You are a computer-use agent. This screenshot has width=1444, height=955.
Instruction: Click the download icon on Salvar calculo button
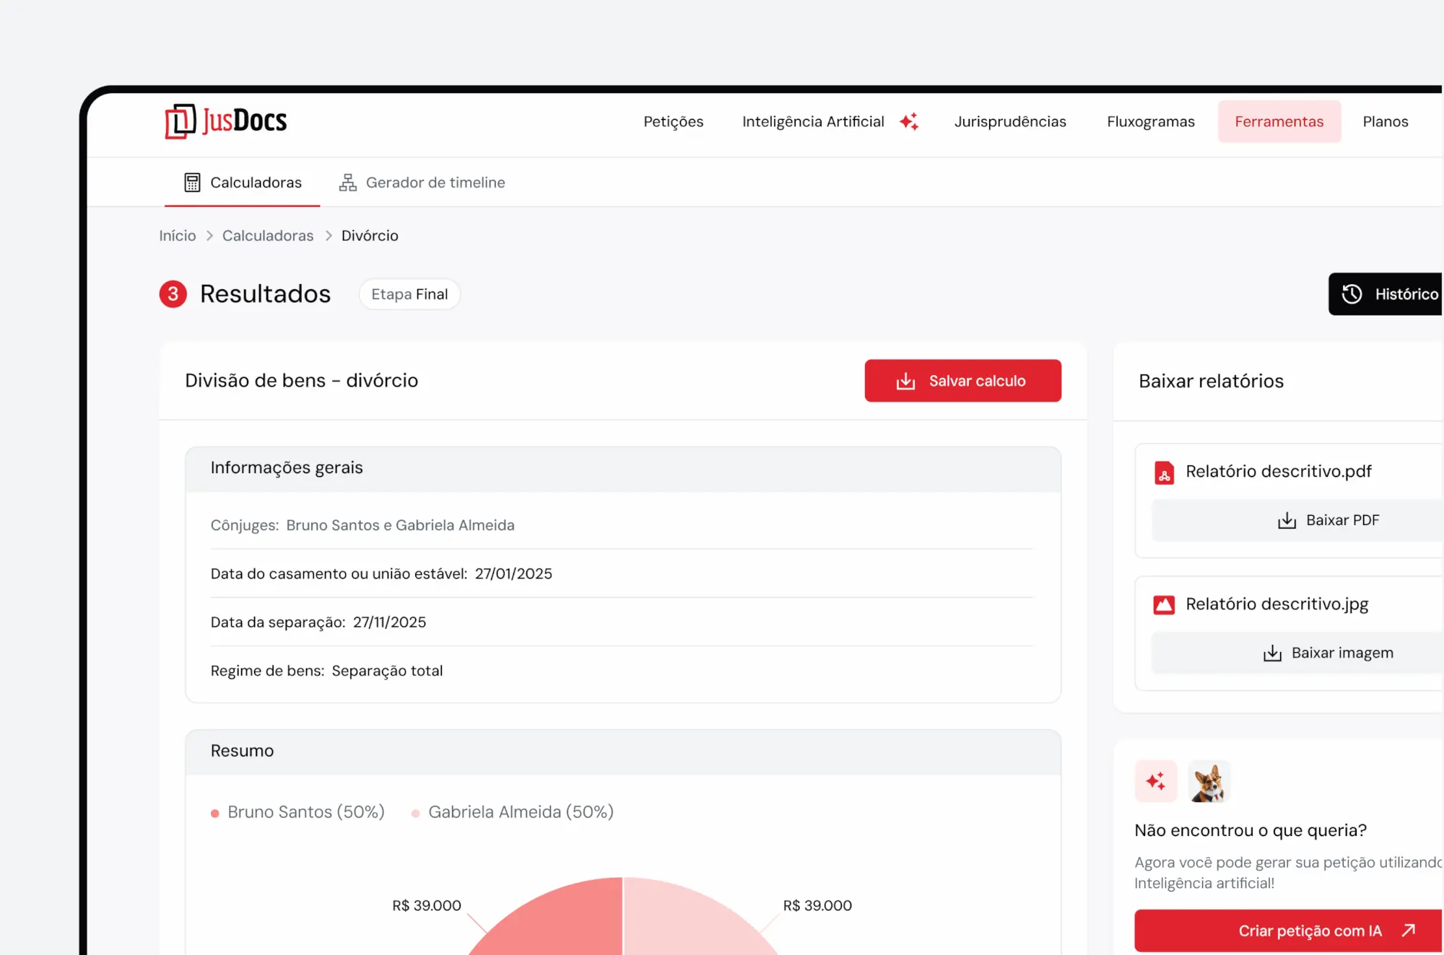coord(905,380)
